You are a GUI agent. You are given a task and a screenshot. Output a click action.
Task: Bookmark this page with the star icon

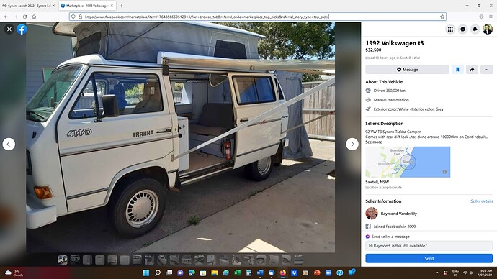coord(442,17)
